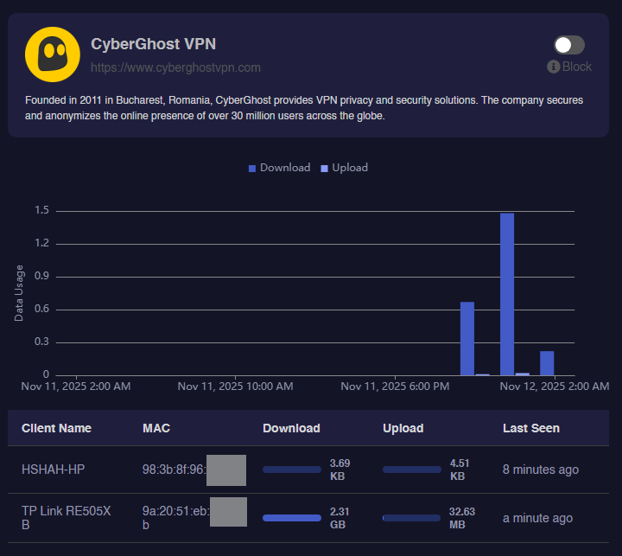Sort table by Upload column header

pyautogui.click(x=403, y=428)
